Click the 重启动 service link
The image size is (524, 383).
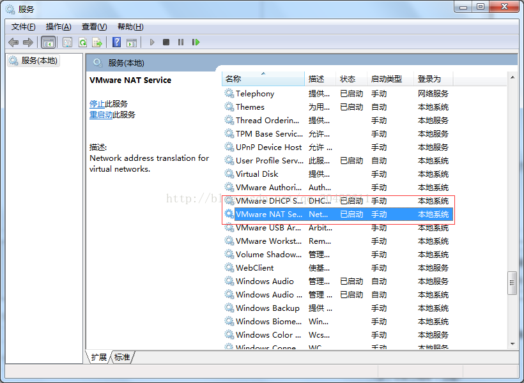click(x=101, y=115)
